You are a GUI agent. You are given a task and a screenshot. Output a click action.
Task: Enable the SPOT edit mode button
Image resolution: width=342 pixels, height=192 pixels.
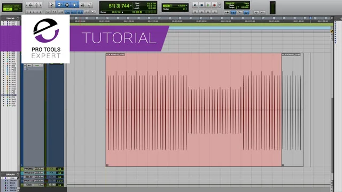coord(17,6)
